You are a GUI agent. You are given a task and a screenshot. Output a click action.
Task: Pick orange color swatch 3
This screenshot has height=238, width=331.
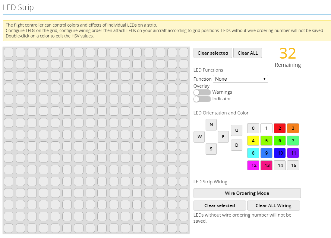click(x=293, y=128)
